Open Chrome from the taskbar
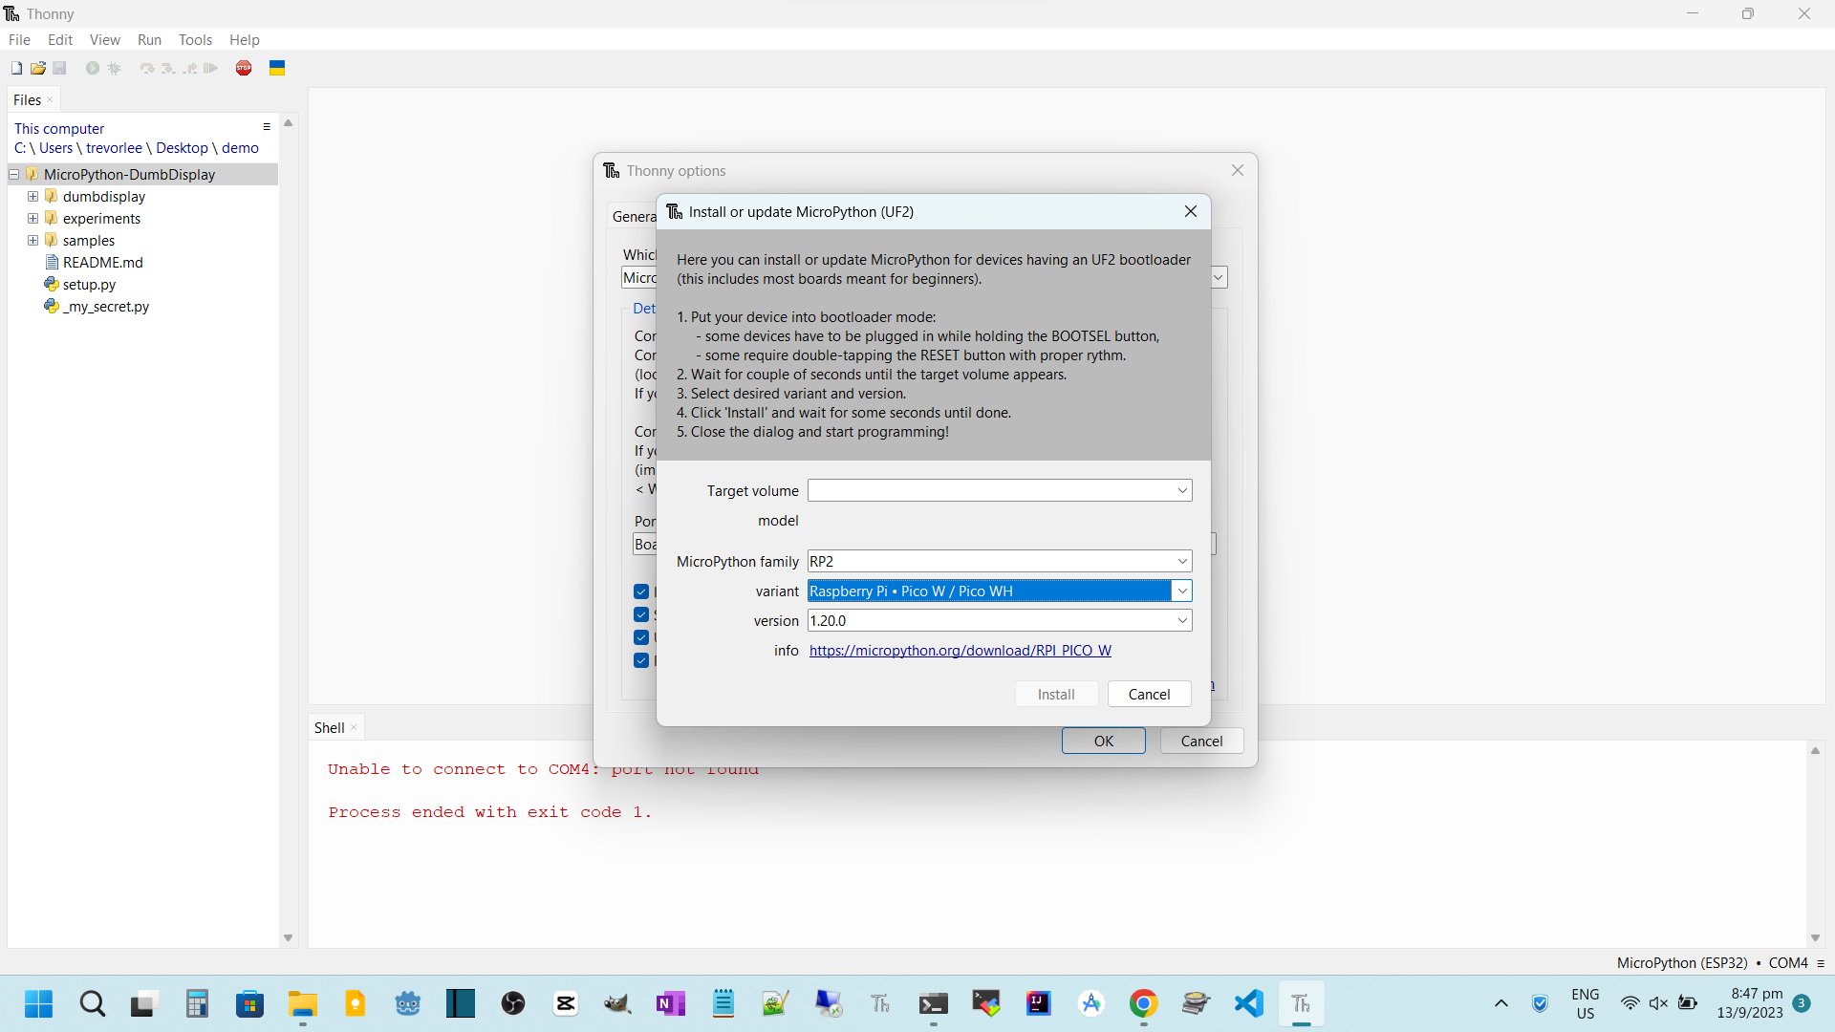1835x1032 pixels. [x=1143, y=1003]
